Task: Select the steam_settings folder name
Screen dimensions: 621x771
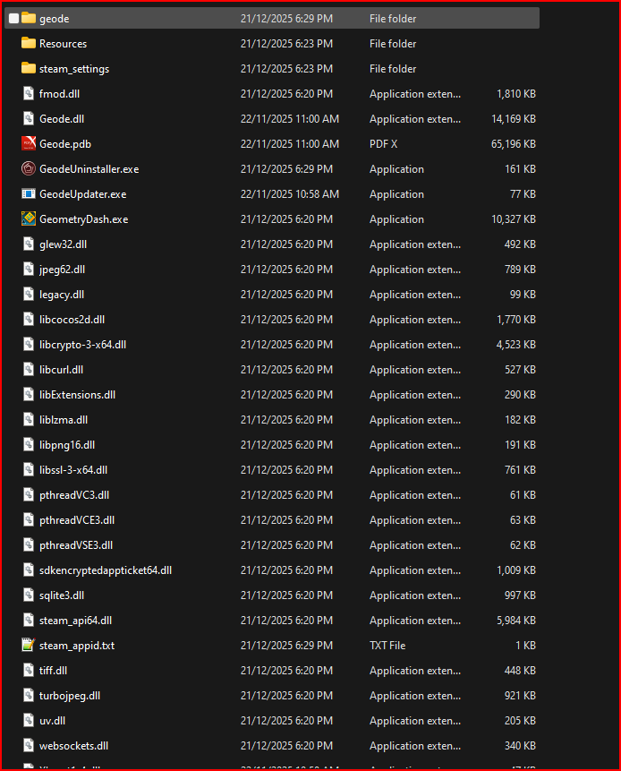Action: (x=74, y=69)
